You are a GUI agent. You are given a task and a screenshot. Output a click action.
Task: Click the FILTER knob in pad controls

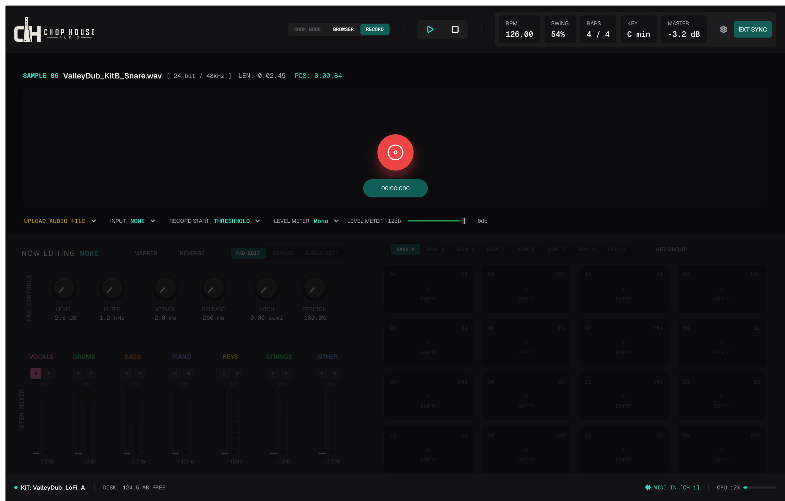[112, 289]
